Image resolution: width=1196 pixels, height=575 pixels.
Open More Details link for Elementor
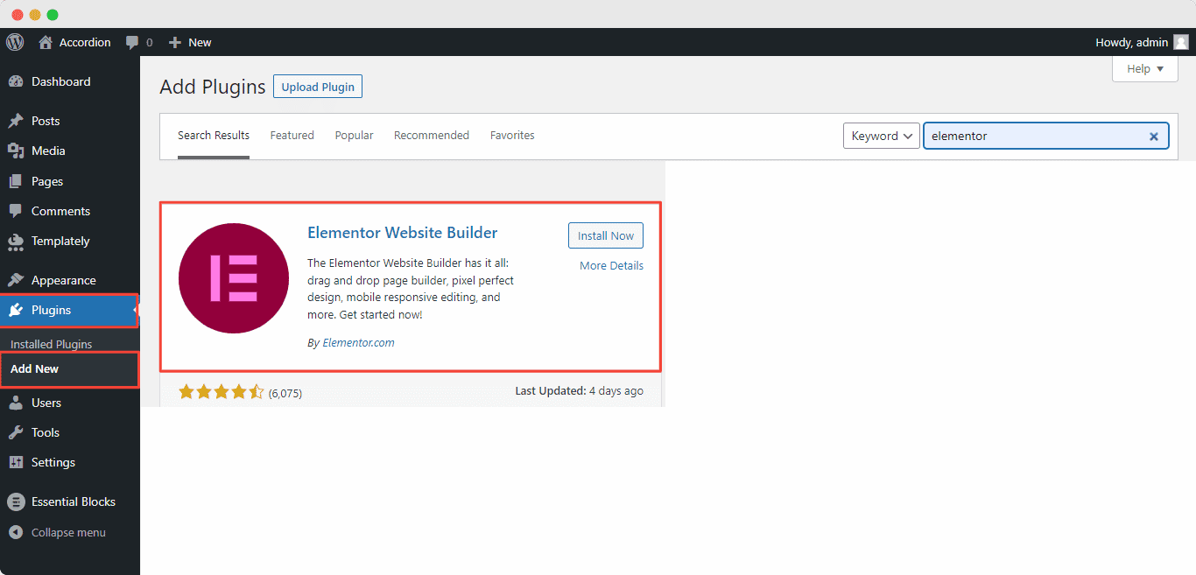[x=611, y=265]
